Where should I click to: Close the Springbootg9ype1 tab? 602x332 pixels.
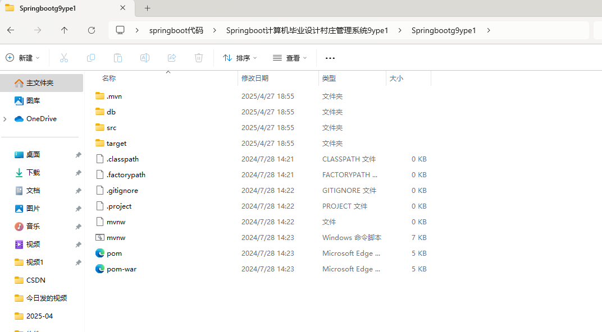click(x=123, y=8)
